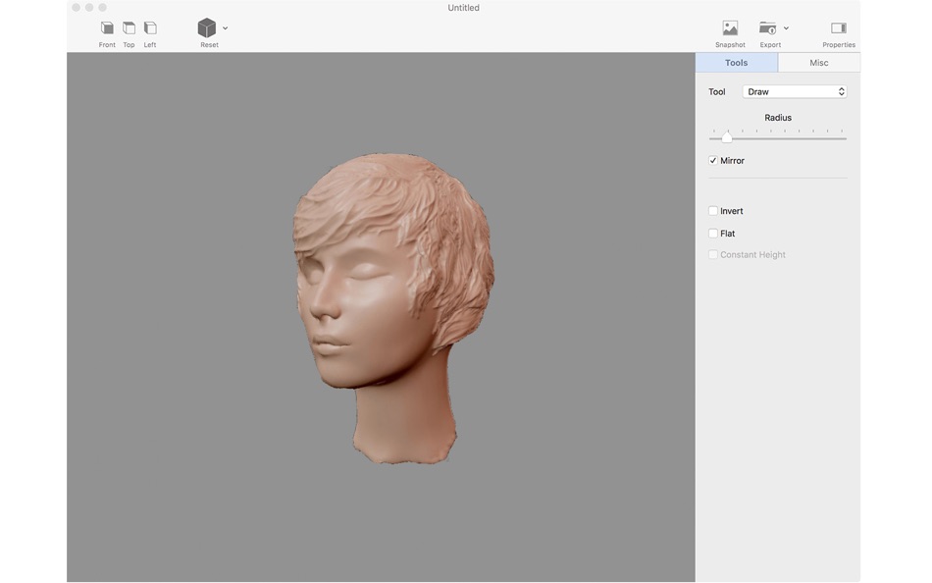The height and width of the screenshot is (583, 932).
Task: Switch to Front view
Action: pyautogui.click(x=107, y=28)
